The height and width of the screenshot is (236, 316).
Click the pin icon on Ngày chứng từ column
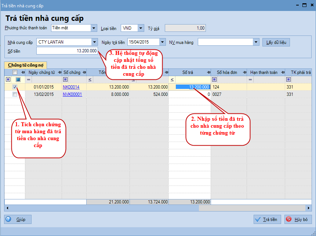click(x=59, y=72)
